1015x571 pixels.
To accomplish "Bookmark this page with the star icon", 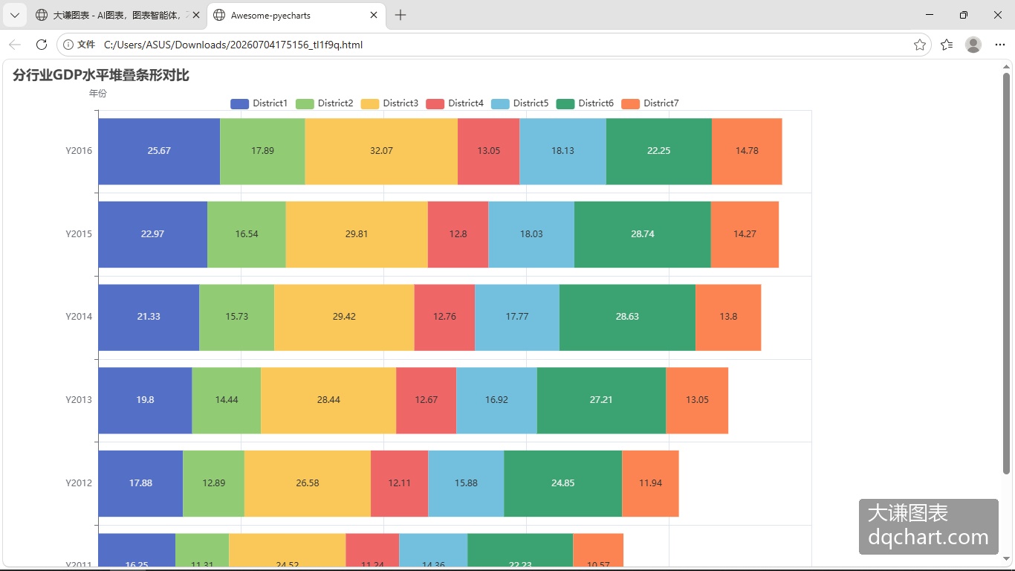I will coord(920,45).
